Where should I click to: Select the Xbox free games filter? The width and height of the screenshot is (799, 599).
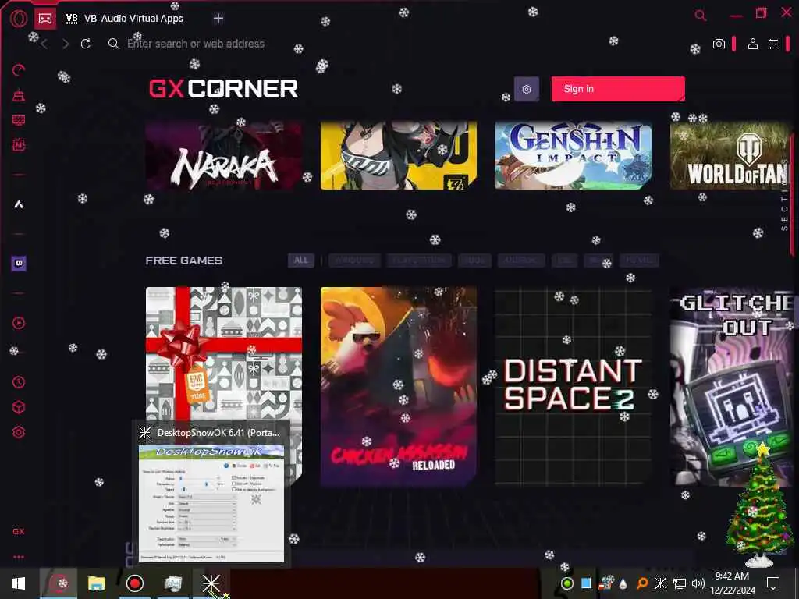[475, 261]
